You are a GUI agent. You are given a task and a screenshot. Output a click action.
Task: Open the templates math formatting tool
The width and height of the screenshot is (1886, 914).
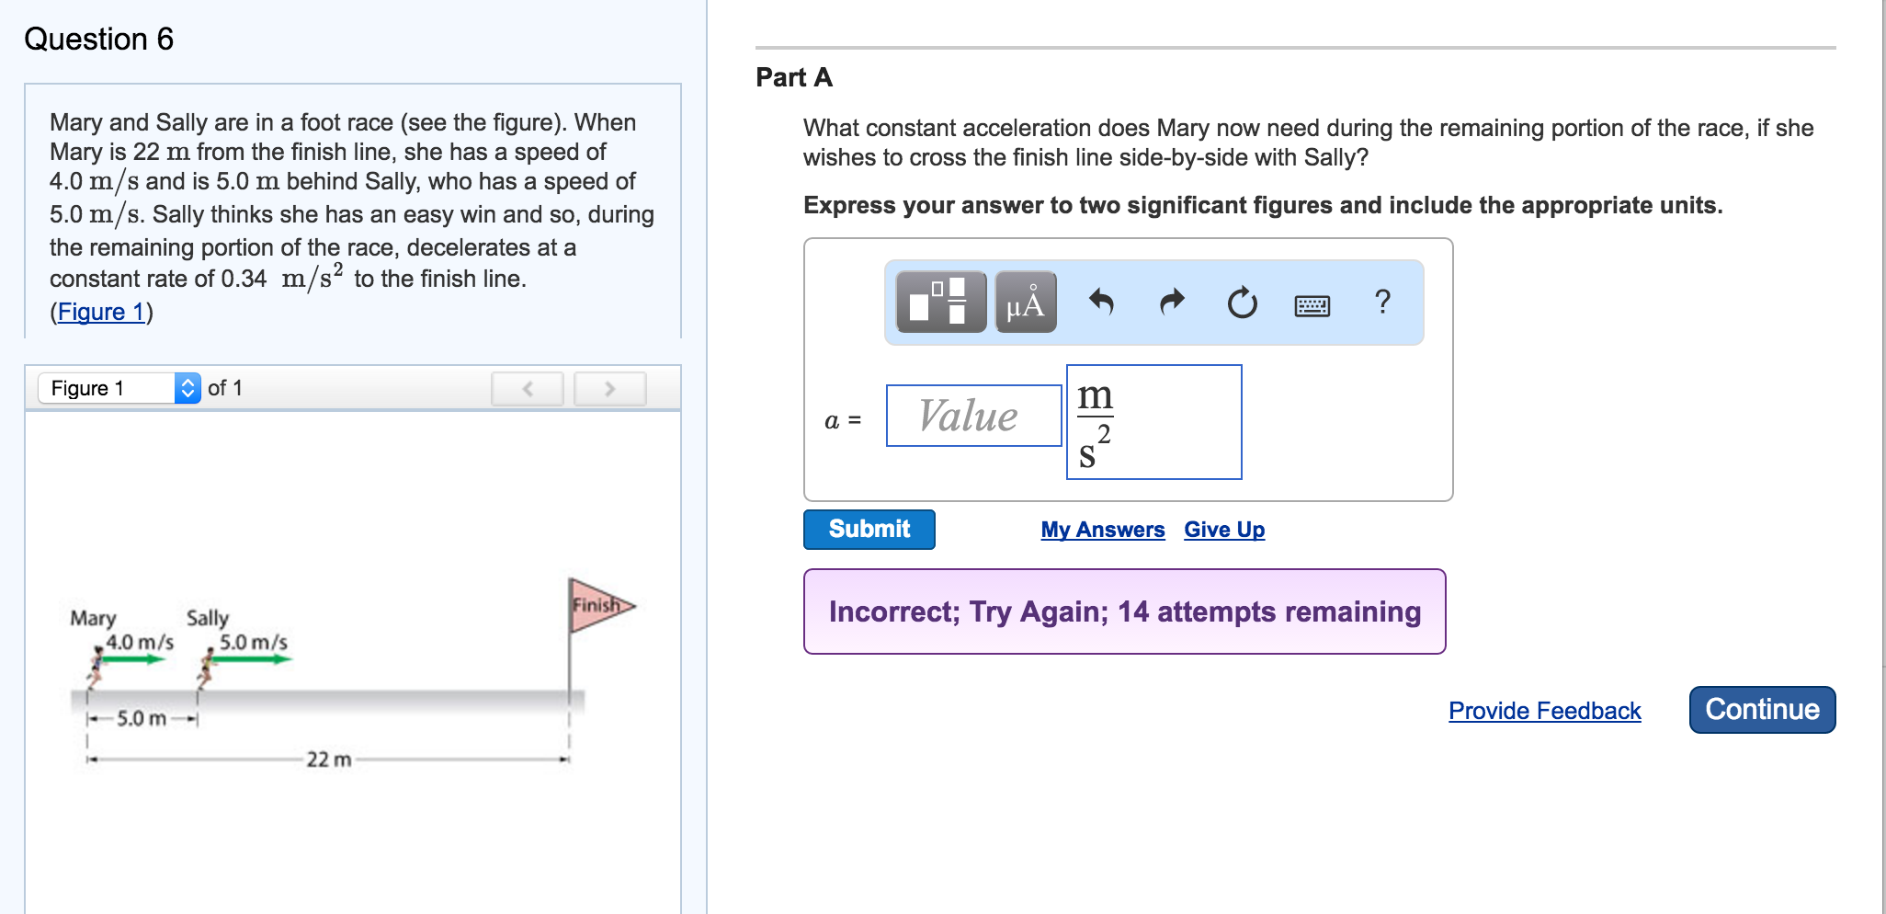[940, 302]
